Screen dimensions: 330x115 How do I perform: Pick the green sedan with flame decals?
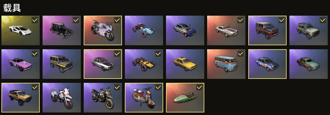[x=309, y=64]
